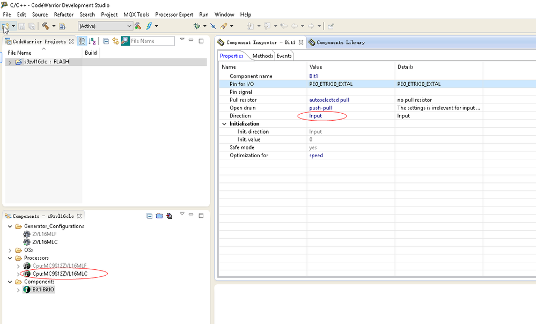Select the Properties tab
The height and width of the screenshot is (324, 536).
(231, 56)
